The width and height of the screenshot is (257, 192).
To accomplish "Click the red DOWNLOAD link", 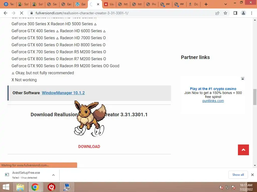I will [x=89, y=146].
